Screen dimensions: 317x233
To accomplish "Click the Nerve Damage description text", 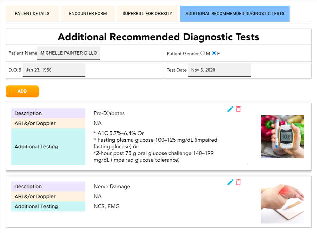I will point(112,186).
